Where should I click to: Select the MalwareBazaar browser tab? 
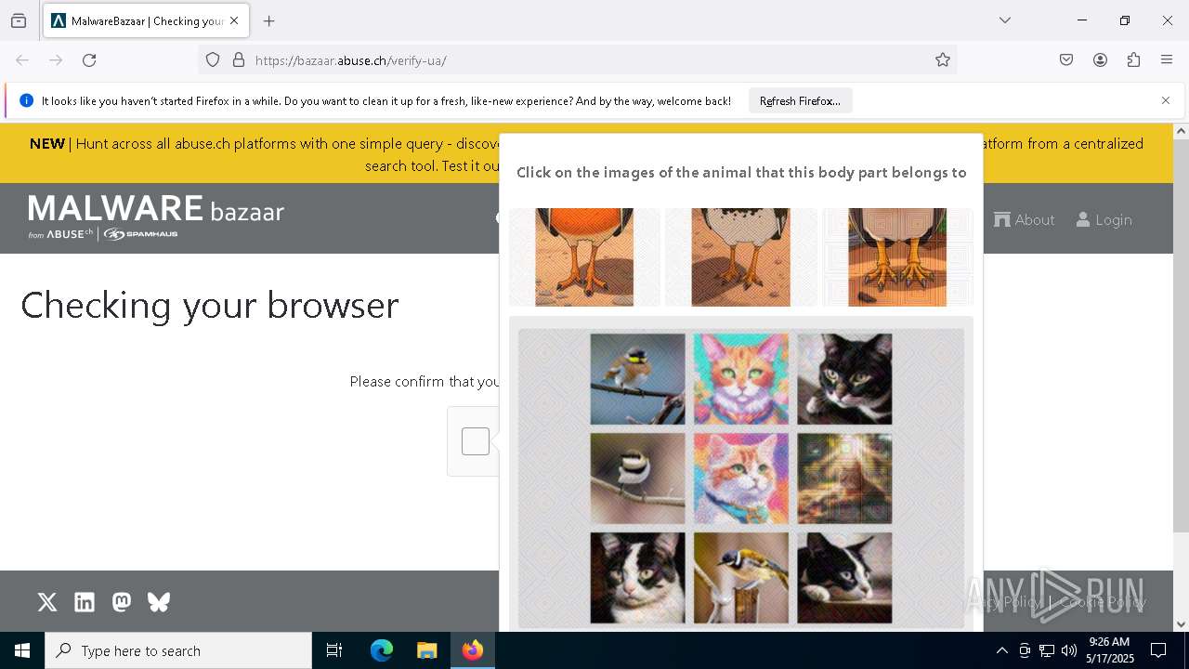click(145, 20)
